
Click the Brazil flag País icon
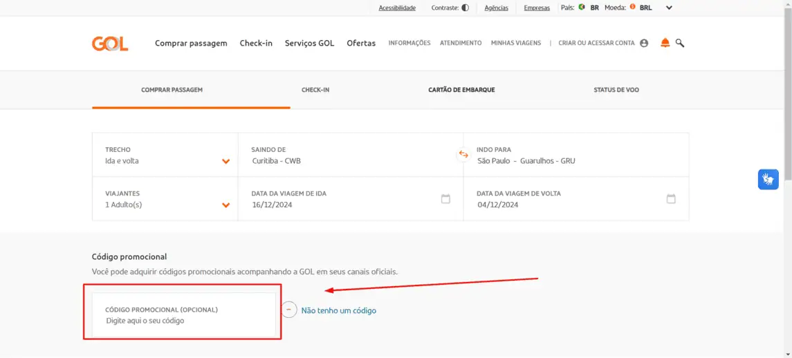(582, 7)
